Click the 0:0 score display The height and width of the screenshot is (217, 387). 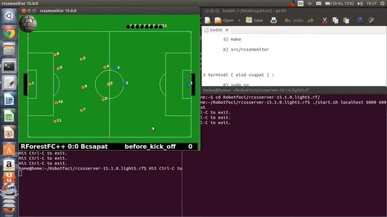[x=73, y=146]
